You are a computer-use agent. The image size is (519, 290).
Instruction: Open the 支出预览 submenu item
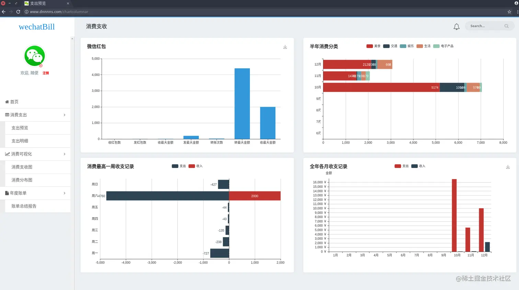click(38, 128)
